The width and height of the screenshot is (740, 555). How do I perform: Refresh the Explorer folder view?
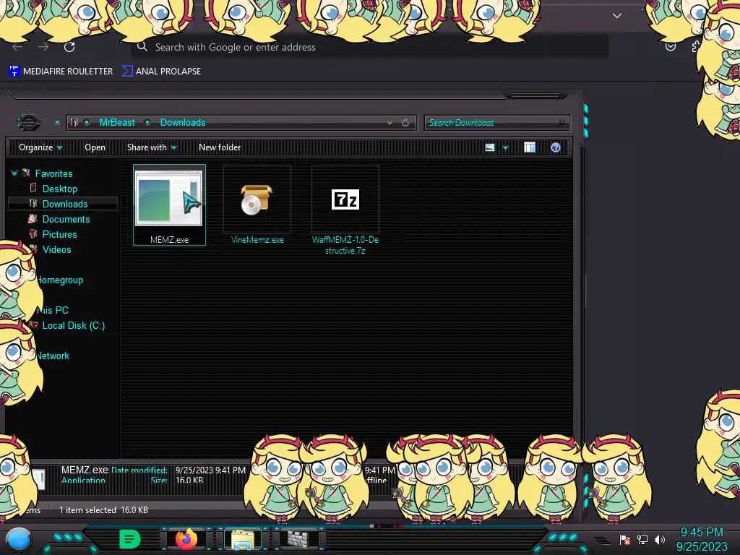click(405, 122)
